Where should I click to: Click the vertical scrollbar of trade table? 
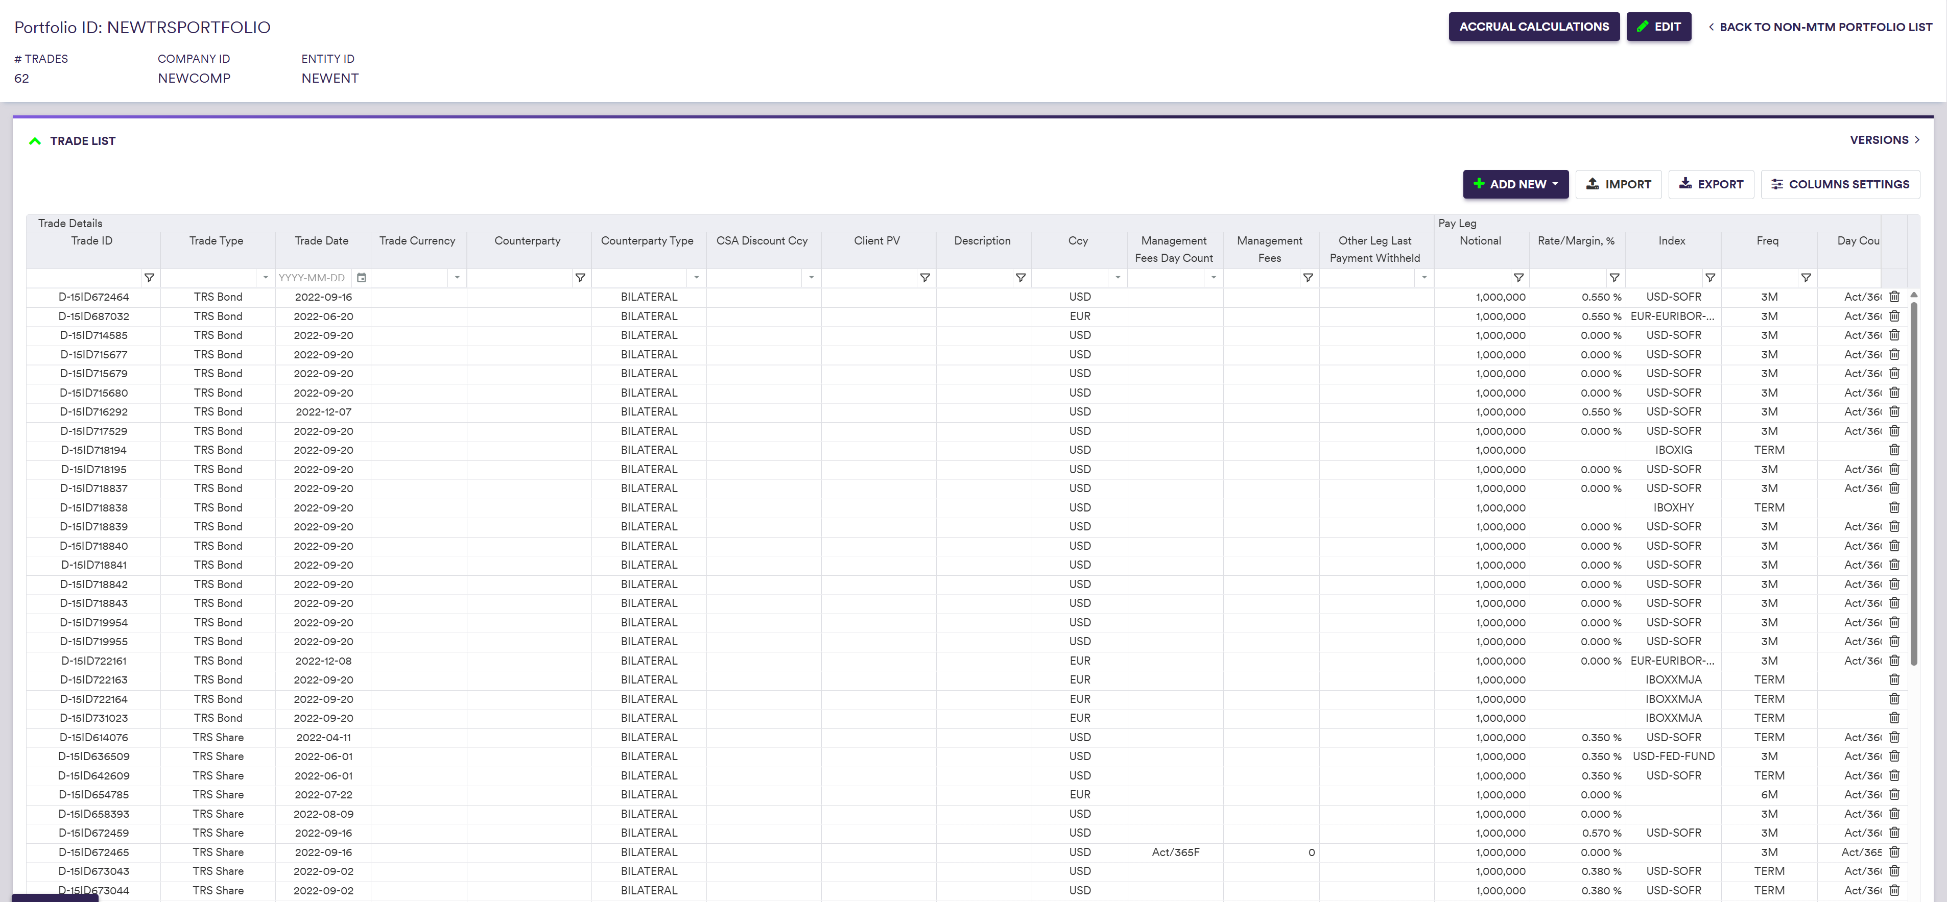click(1914, 483)
